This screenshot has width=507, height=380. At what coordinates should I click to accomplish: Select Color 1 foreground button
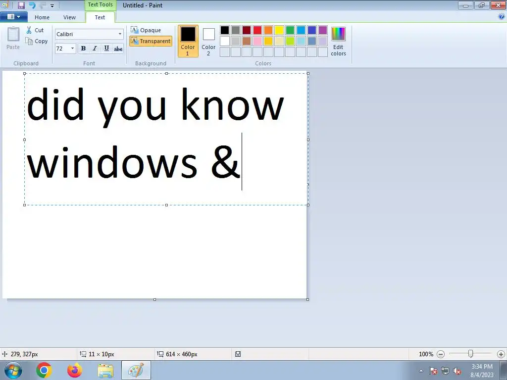[188, 41]
